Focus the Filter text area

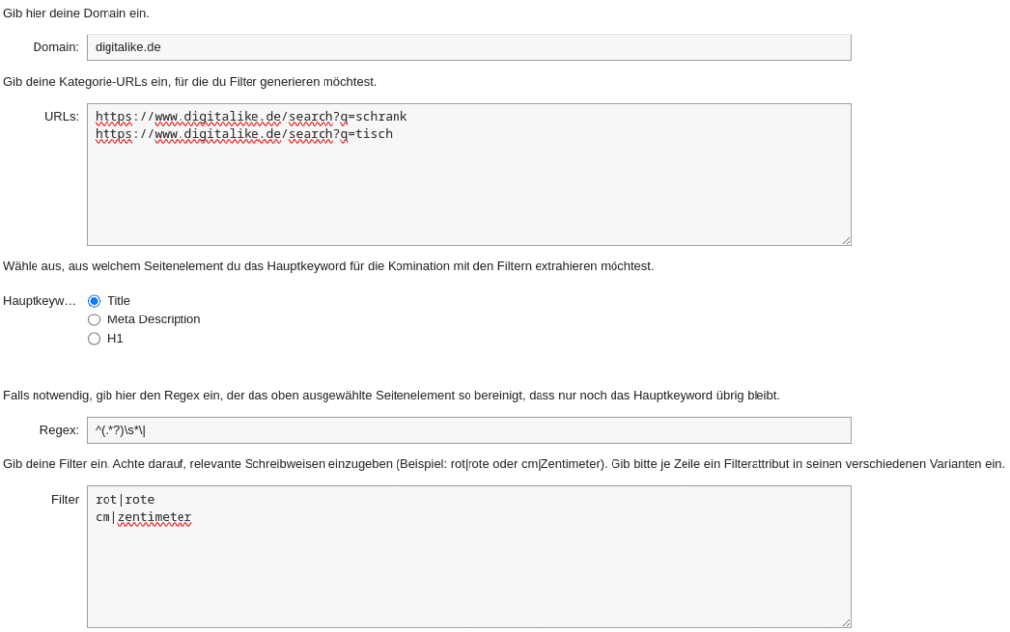click(x=469, y=557)
